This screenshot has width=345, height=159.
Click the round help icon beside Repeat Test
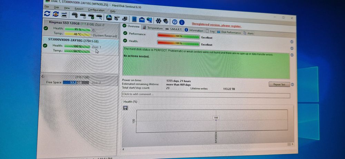[x=293, y=84]
